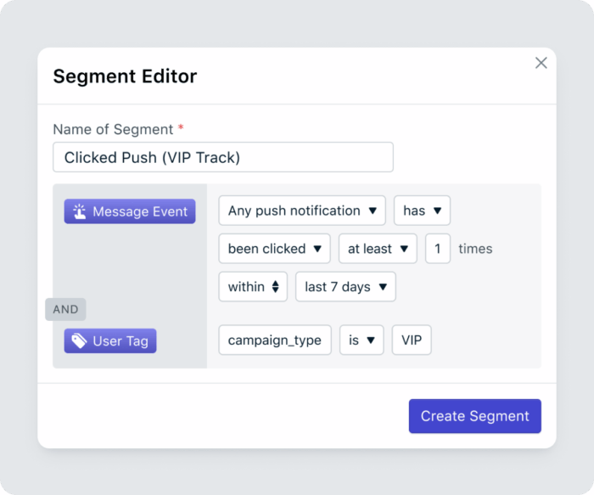Open the 'Any push notification' dropdown

click(302, 211)
